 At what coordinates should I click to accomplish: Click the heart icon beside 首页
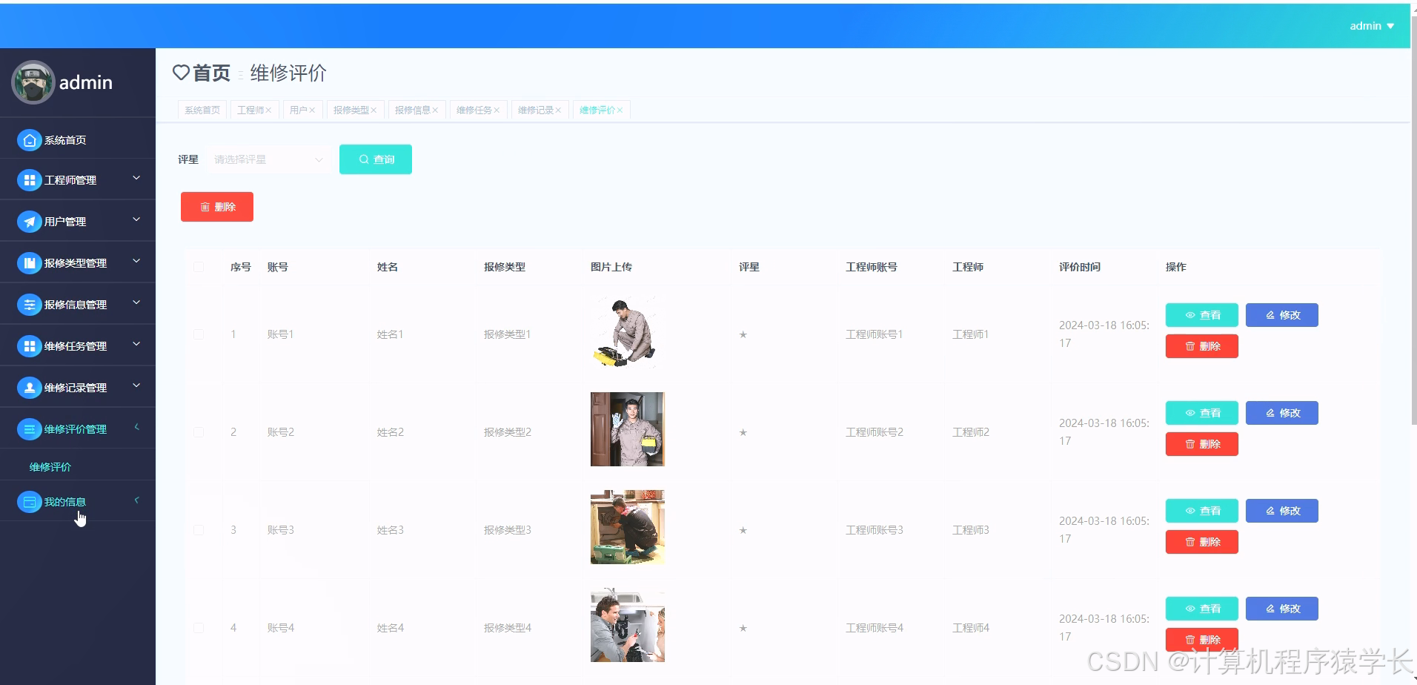182,73
